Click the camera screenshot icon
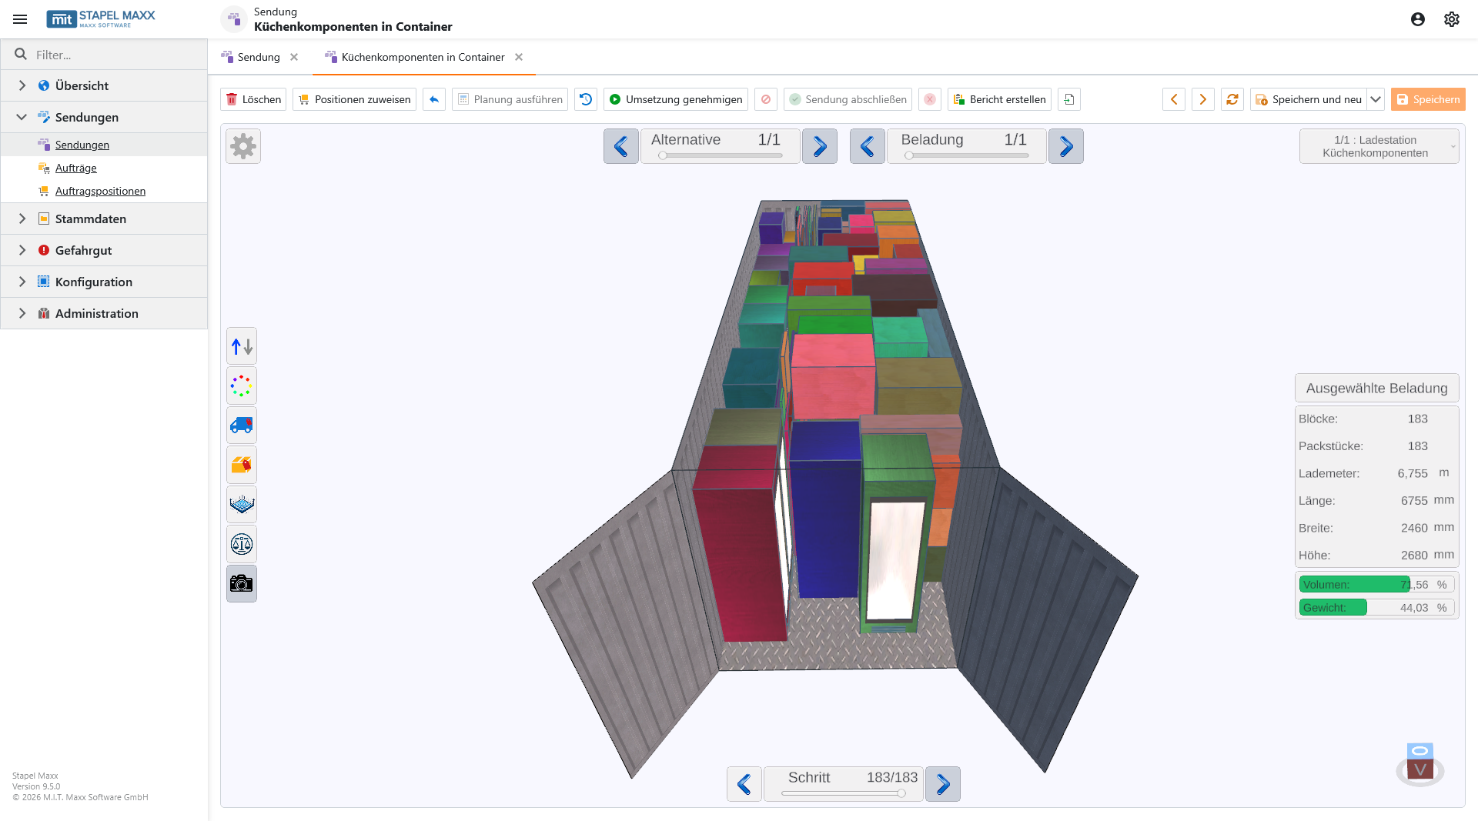 (x=242, y=583)
